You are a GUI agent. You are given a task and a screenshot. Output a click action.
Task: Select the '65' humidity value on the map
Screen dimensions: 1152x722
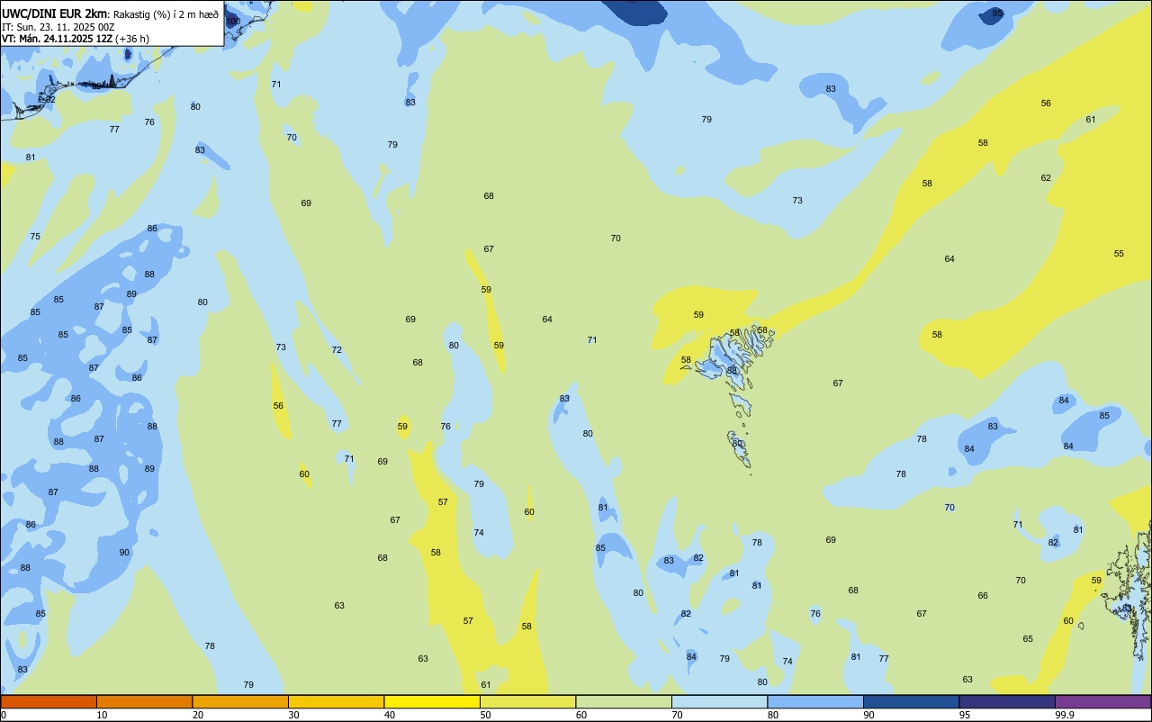click(x=1028, y=639)
